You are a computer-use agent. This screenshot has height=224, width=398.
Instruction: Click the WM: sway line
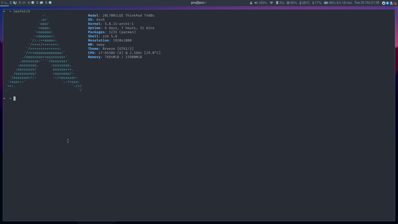pyautogui.click(x=96, y=44)
